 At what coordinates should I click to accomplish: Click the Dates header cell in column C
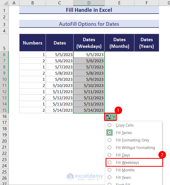pyautogui.click(x=59, y=43)
